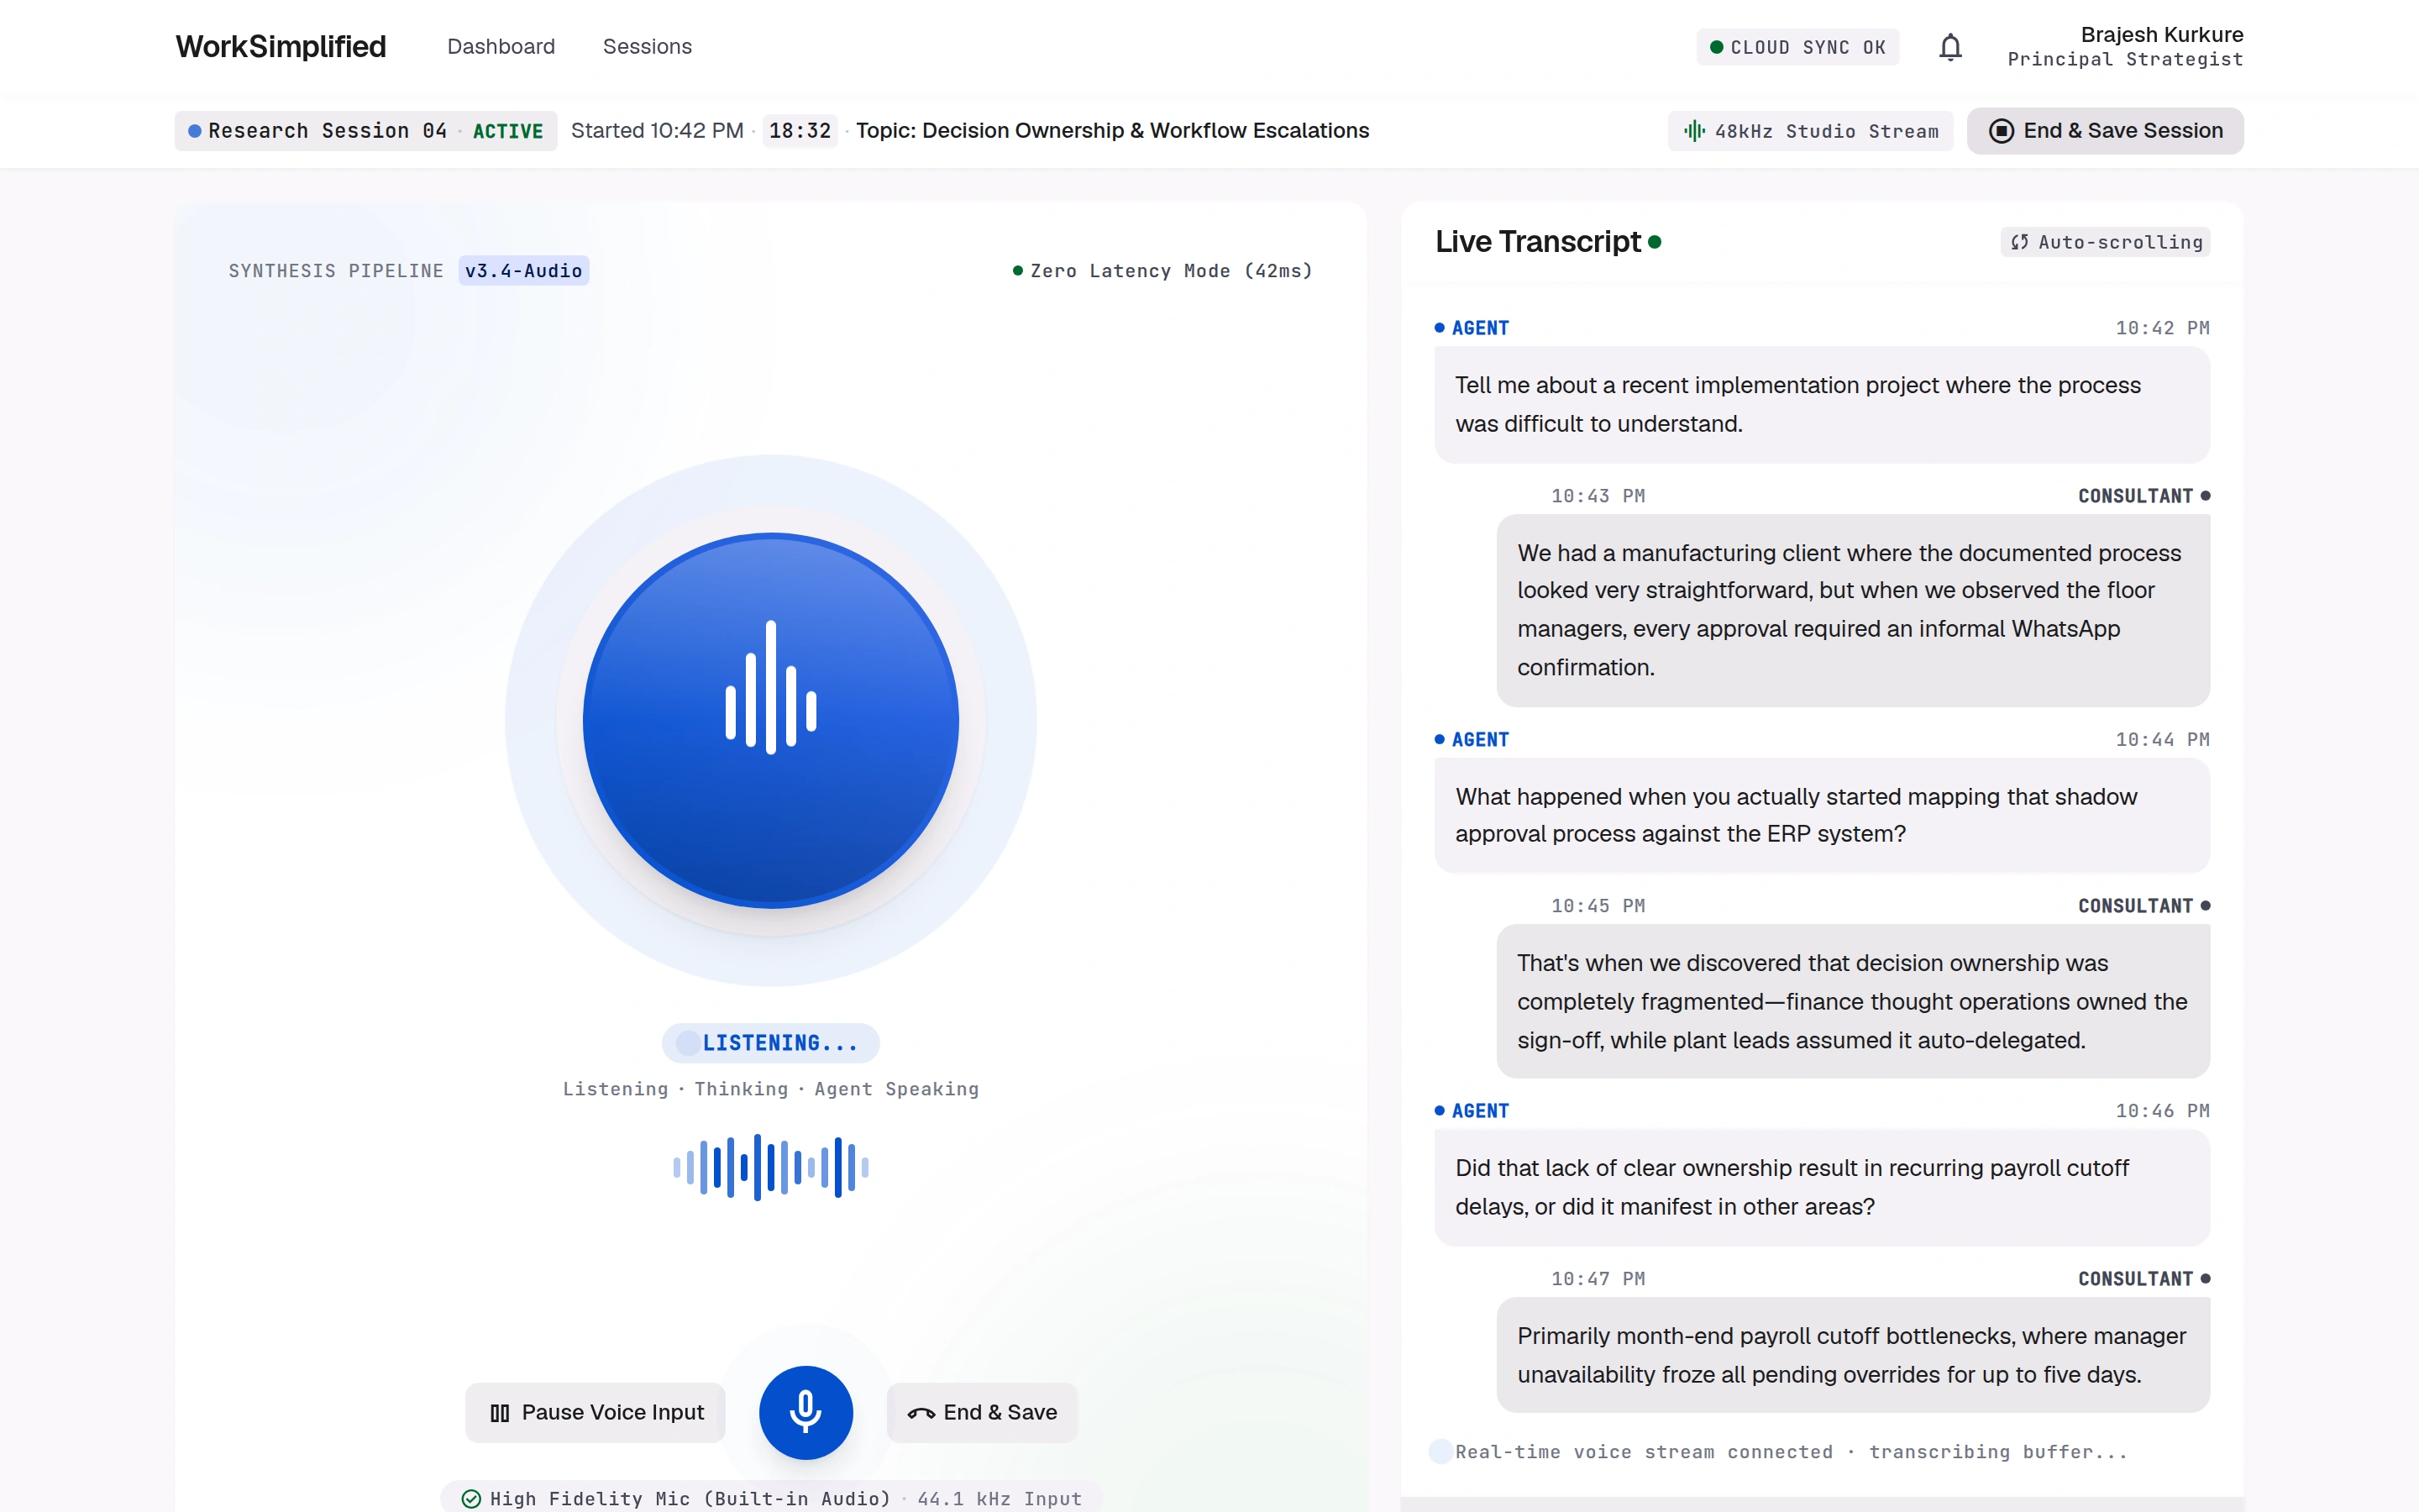Click the session topic Decision Ownership & Workflow Escalations
The width and height of the screenshot is (2419, 1512).
[x=1113, y=131]
